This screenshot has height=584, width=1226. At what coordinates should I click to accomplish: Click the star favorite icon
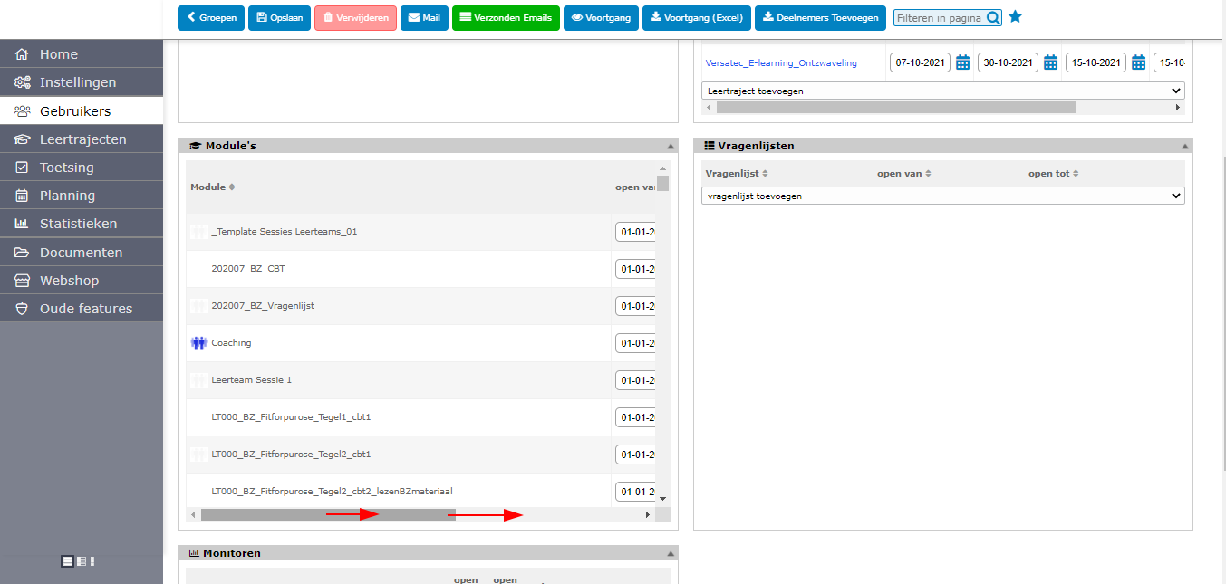1016,17
